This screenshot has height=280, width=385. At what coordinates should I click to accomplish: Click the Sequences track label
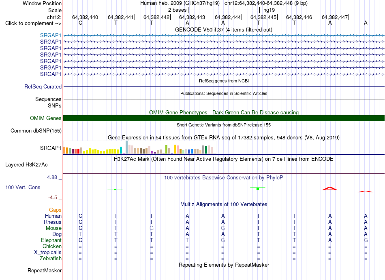pos(48,99)
